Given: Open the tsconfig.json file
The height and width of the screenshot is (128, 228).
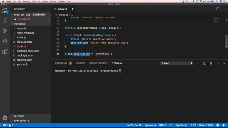Looking at the screenshot, I should (24, 60).
